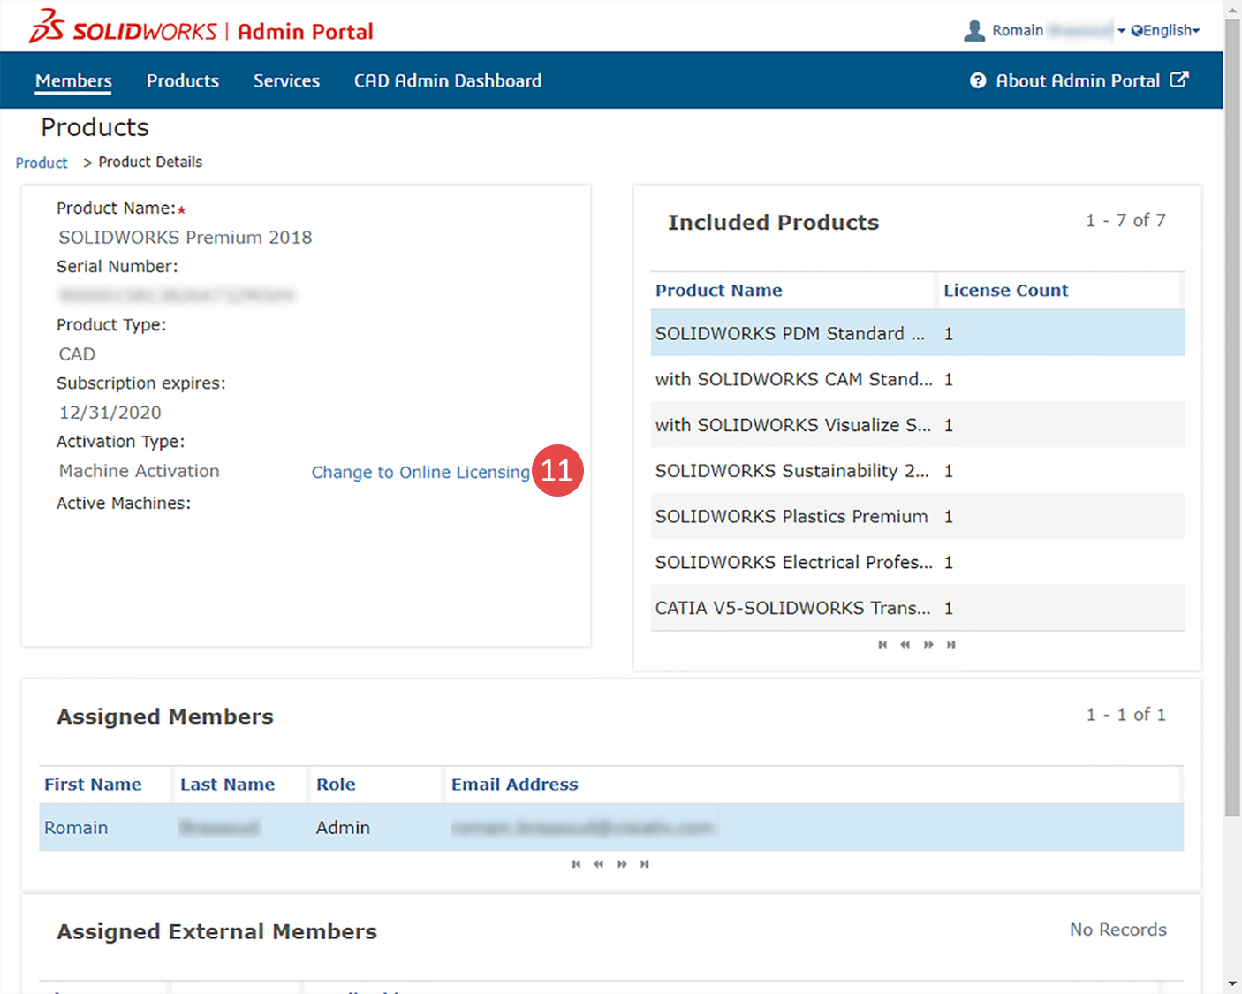
Task: Go to first page of Included Products
Action: pos(882,644)
